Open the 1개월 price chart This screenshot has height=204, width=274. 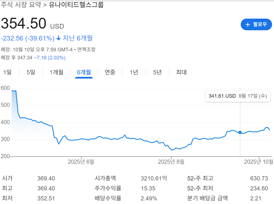click(x=57, y=72)
